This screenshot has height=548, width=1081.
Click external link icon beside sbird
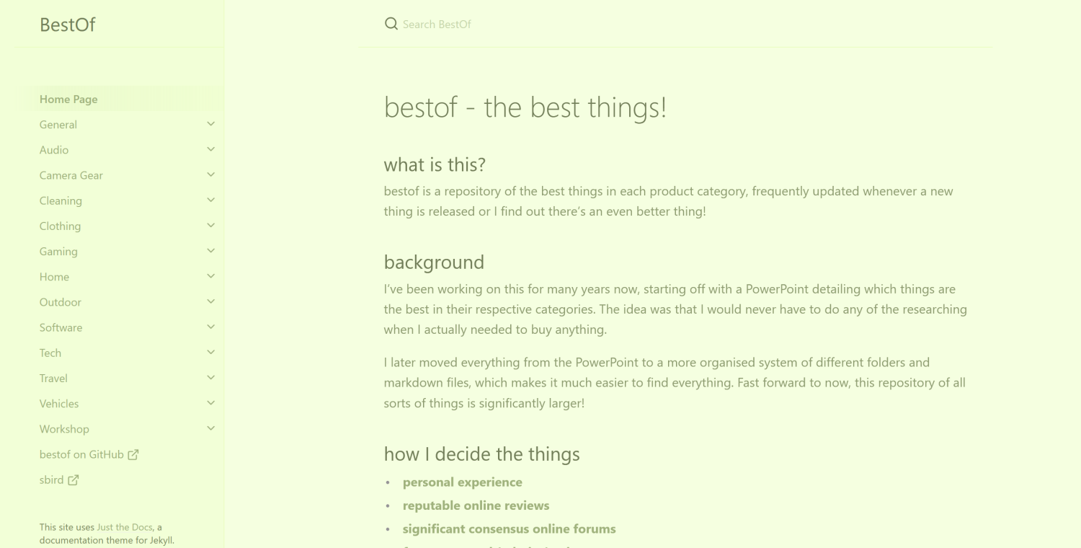click(x=73, y=479)
